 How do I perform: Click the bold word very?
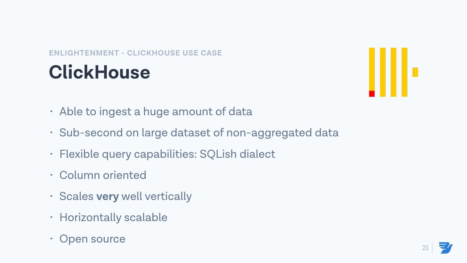tap(108, 196)
